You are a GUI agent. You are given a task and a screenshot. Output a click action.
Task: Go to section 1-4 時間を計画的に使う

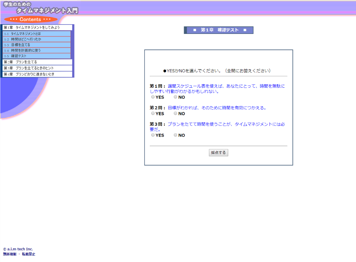(36, 50)
